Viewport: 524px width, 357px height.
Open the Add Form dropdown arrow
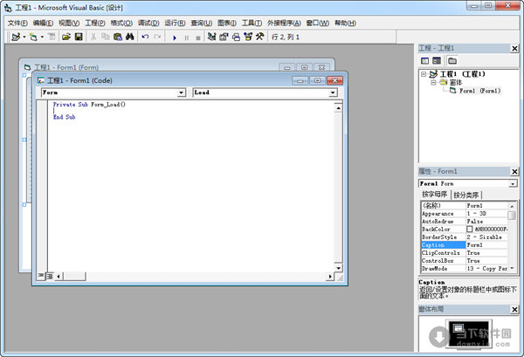(x=42, y=37)
